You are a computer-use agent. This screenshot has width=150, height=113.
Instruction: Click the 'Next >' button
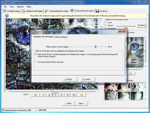[x=81, y=103]
